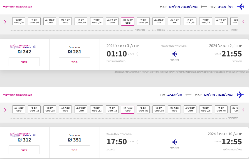
Task: Choose discount club price ₪242 with בחר
Action: pos(24,62)
